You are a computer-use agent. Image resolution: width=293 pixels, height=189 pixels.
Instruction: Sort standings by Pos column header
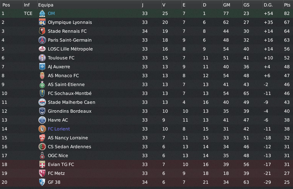click(x=6, y=5)
